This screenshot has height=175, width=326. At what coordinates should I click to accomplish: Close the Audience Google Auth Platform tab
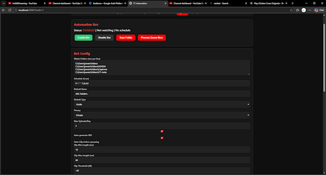click(125, 3)
